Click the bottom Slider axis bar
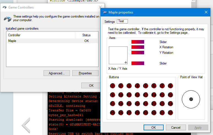 138,63
